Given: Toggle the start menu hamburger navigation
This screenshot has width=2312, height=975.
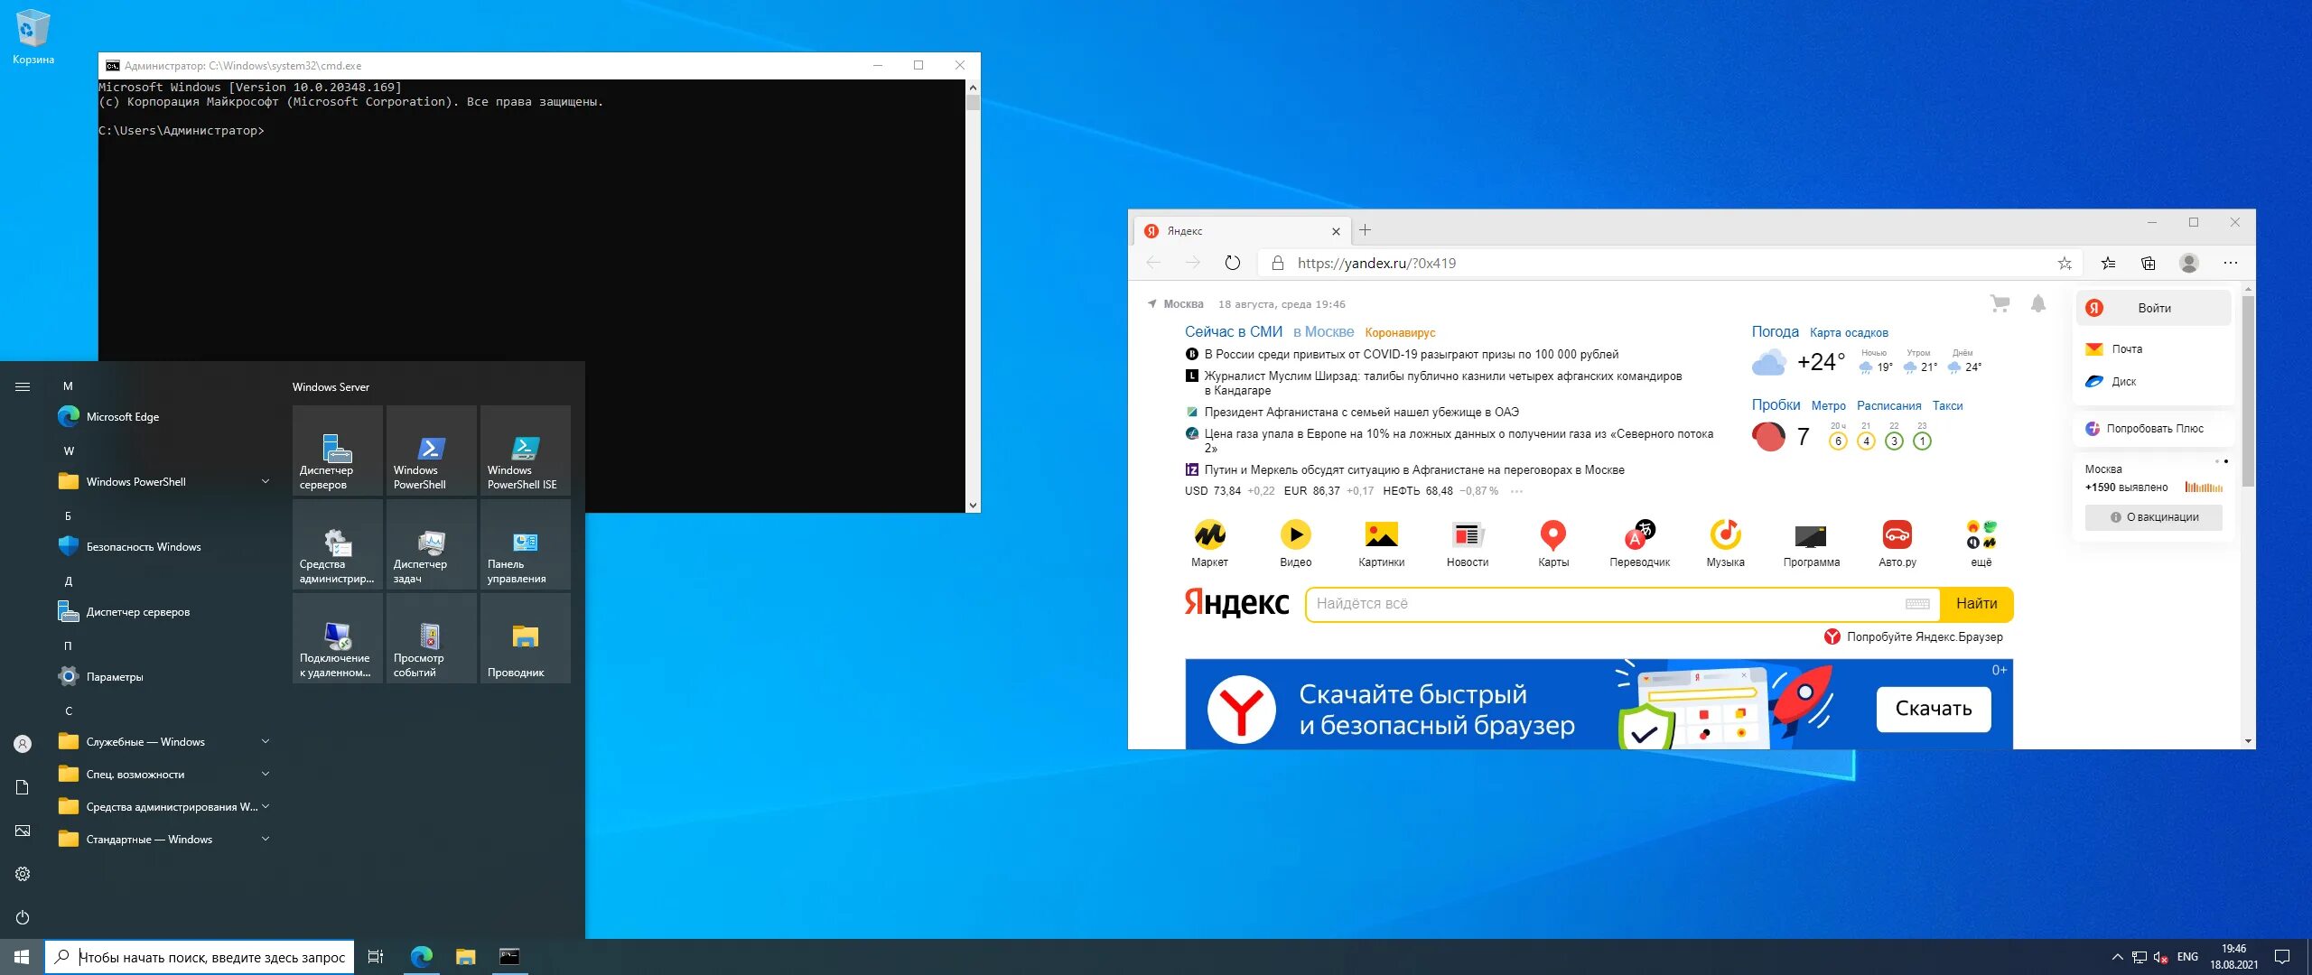Looking at the screenshot, I should [x=23, y=387].
